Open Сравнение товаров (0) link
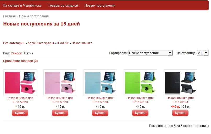This screenshot has height=134, width=211. tap(20, 61)
